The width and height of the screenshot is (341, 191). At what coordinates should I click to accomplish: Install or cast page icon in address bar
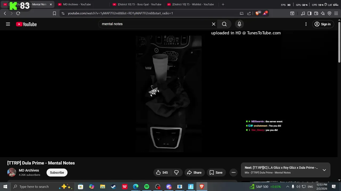[x=242, y=13]
